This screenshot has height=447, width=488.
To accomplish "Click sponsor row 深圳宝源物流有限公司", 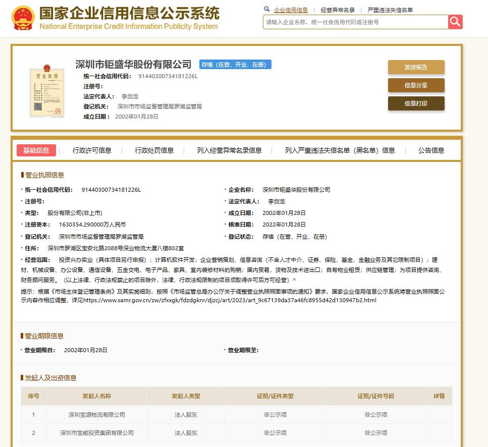I will point(97,415).
